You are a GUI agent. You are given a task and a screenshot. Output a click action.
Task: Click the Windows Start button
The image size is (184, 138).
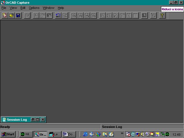coord(8,134)
